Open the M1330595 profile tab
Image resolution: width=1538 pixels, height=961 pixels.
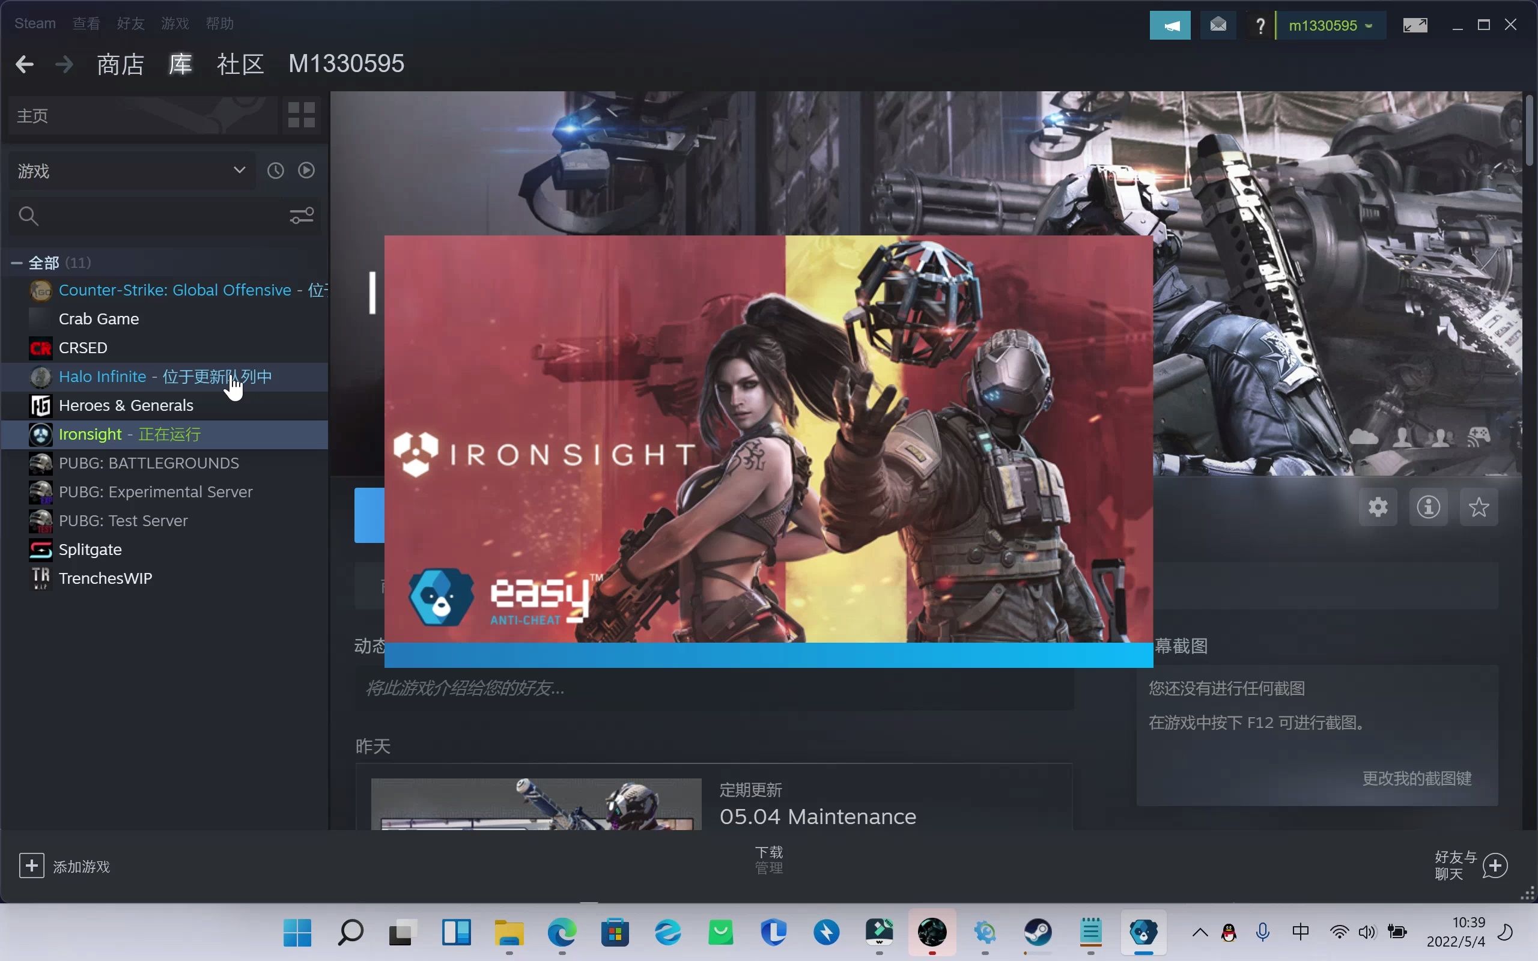pos(347,64)
